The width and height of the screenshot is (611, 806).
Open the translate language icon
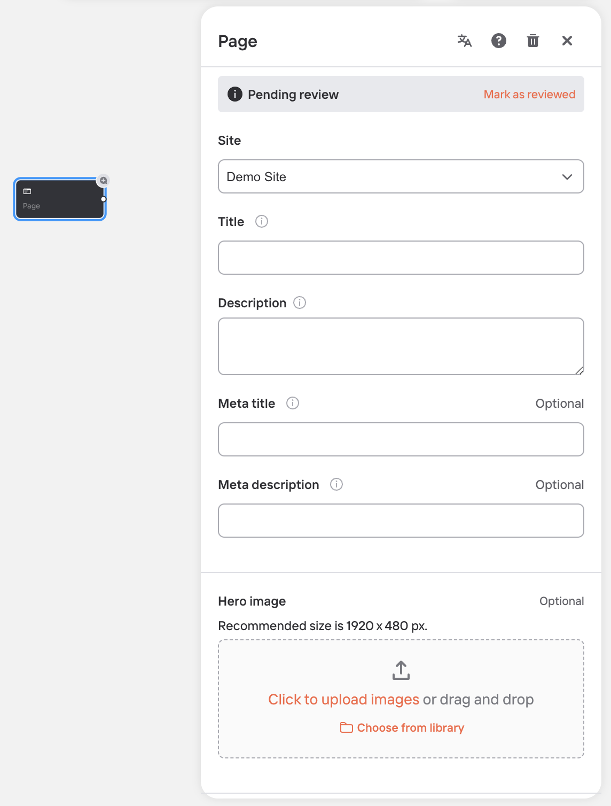465,41
